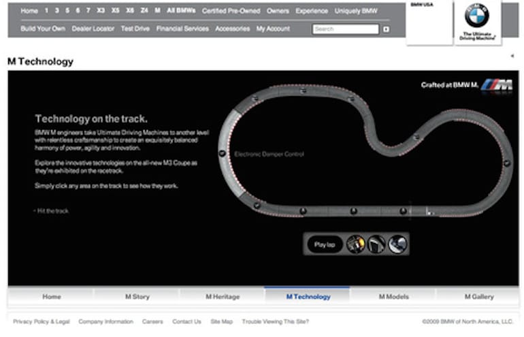Image resolution: width=524 pixels, height=337 pixels.
Task: Open the Careers footer link
Action: [x=152, y=321]
